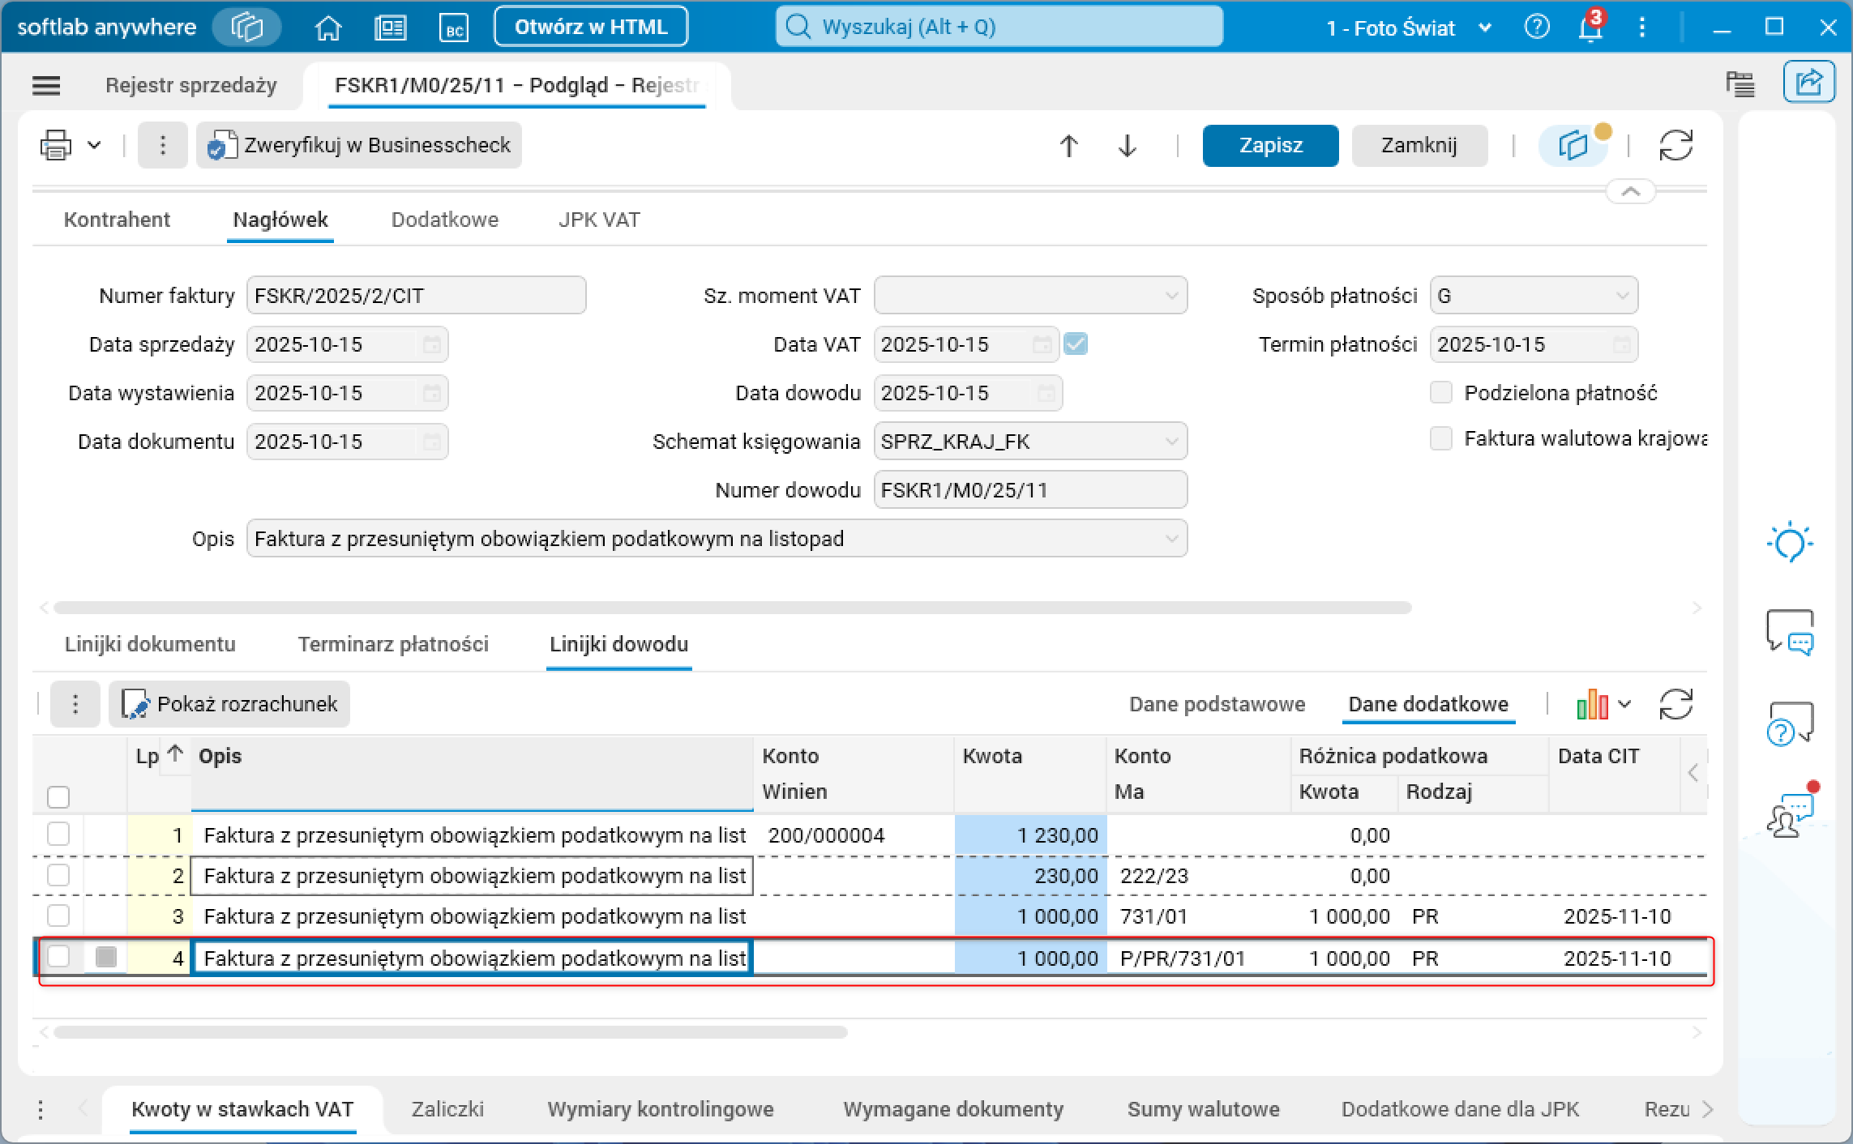
Task: Expand the Schemat księgowania dropdown
Action: [1171, 442]
